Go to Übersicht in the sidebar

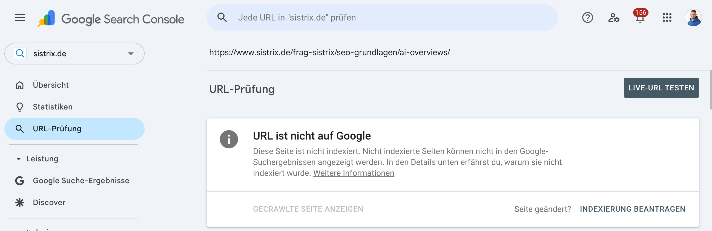tap(74, 85)
